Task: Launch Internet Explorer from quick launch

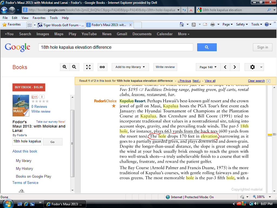Action: (x=26, y=204)
